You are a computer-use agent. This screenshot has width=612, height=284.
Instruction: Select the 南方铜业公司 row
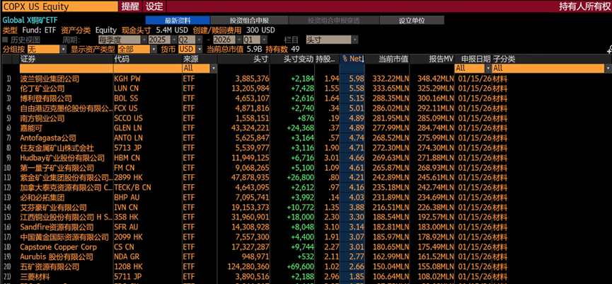306,118
